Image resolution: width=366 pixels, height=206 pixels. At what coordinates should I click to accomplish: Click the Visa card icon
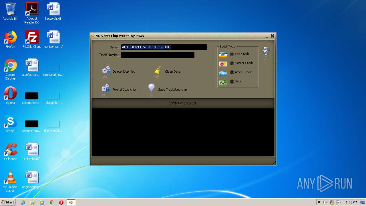point(223,55)
